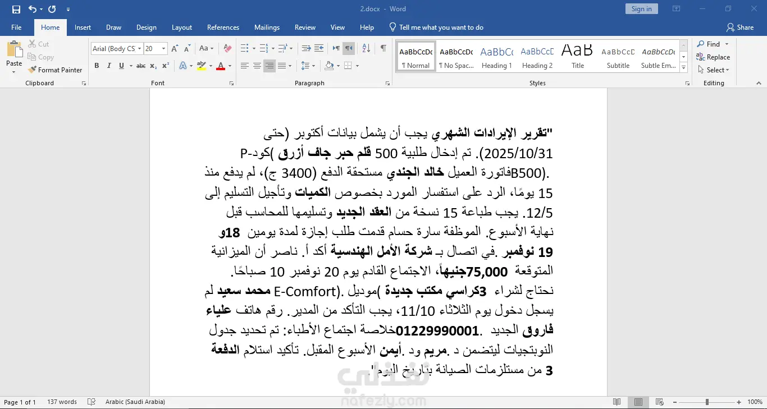The width and height of the screenshot is (767, 409).
Task: Apply the Heading 1 style
Action: click(497, 57)
